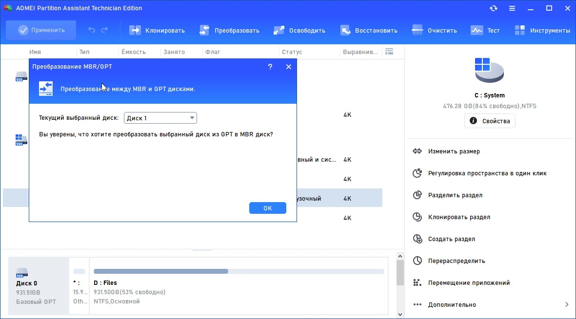Click the help question mark in dialog
This screenshot has width=576, height=319.
(x=270, y=67)
